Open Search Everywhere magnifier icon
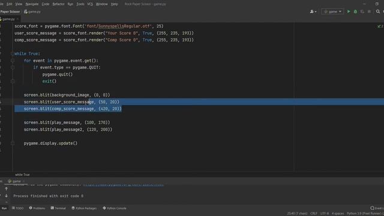Image resolution: width=384 pixels, height=216 pixels. [378, 11]
